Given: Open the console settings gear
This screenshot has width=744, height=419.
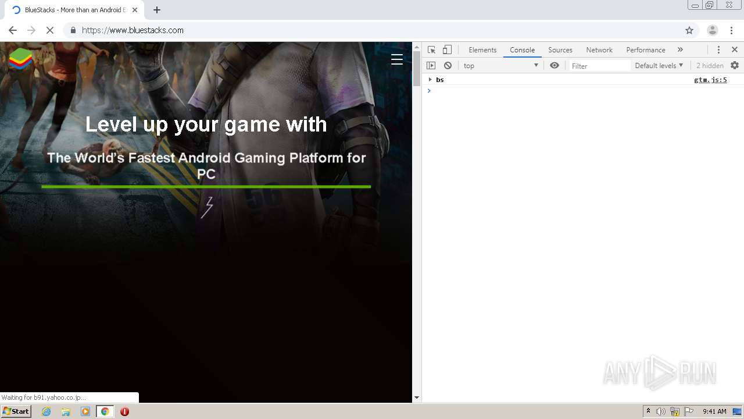Looking at the screenshot, I should coord(735,66).
